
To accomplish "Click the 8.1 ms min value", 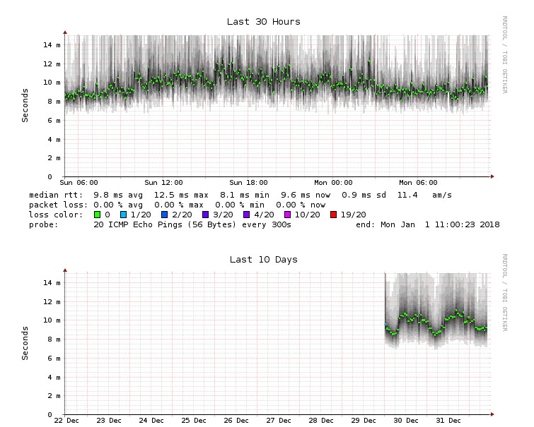I will click(245, 195).
